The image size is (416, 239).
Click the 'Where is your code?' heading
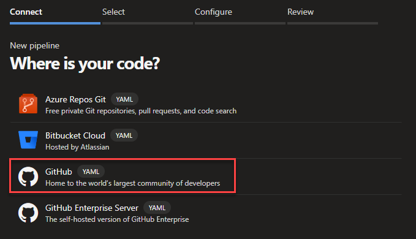pos(85,64)
